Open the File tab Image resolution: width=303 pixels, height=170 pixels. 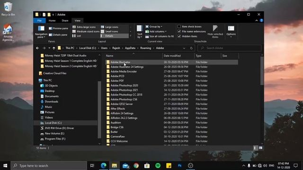click(39, 21)
